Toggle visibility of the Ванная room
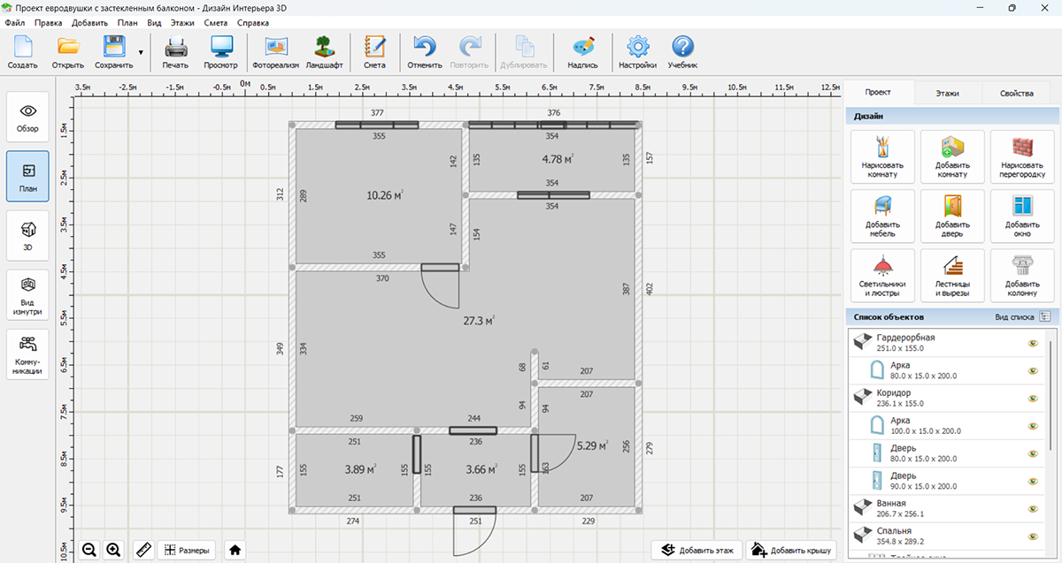The height and width of the screenshot is (563, 1062). click(x=1032, y=507)
